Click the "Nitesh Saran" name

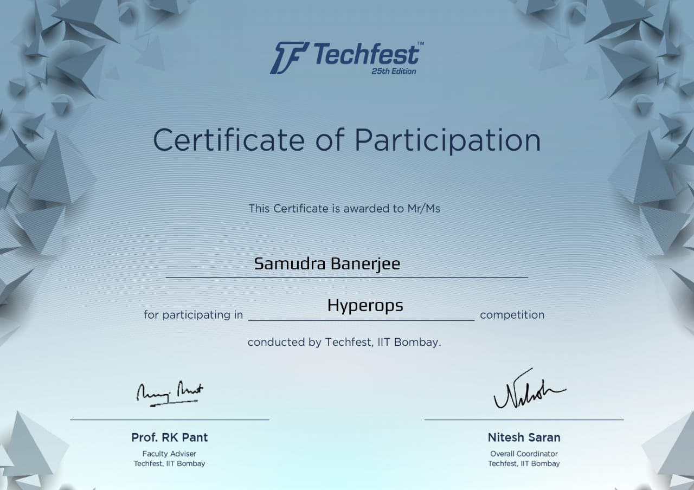click(x=524, y=437)
